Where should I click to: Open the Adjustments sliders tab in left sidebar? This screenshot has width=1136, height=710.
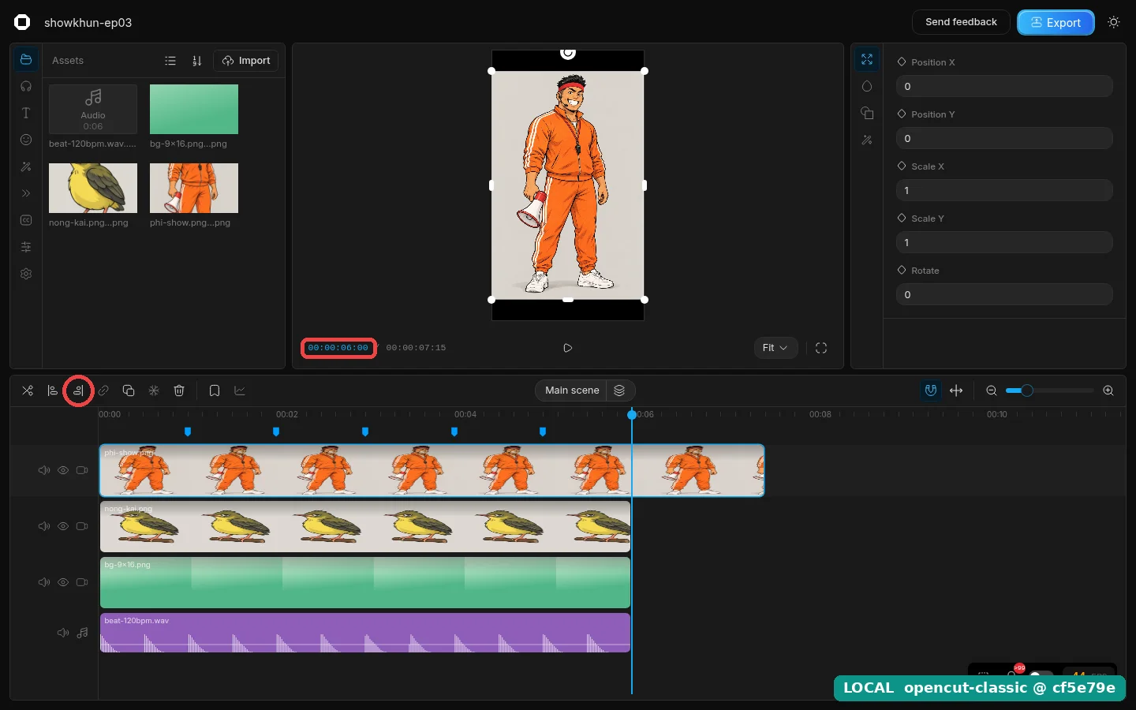(x=26, y=247)
